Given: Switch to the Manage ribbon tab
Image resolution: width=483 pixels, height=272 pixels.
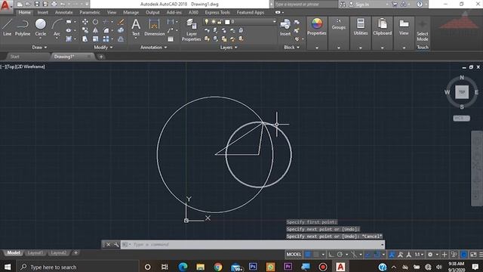Looking at the screenshot, I should click(131, 12).
